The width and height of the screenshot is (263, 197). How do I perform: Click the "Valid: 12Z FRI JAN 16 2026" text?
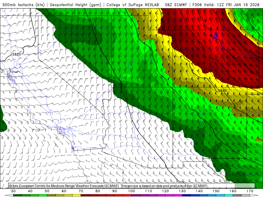tap(232, 5)
